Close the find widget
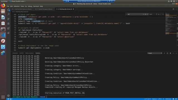 tap(163, 14)
